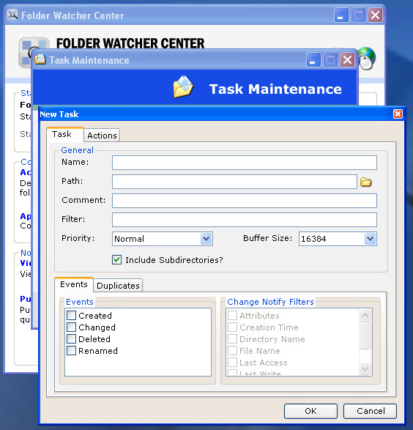Click the Cancel button

coord(370,411)
